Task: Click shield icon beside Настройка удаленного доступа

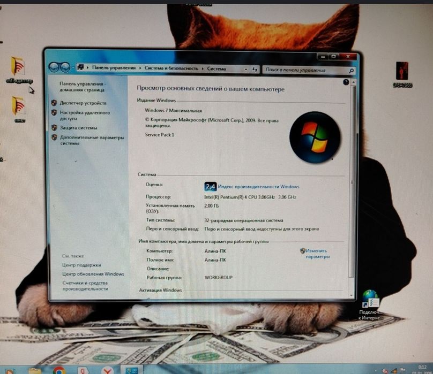Action: point(54,112)
